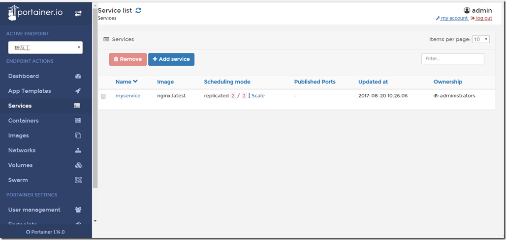
Task: Sort by Updated at column header
Action: click(x=373, y=81)
